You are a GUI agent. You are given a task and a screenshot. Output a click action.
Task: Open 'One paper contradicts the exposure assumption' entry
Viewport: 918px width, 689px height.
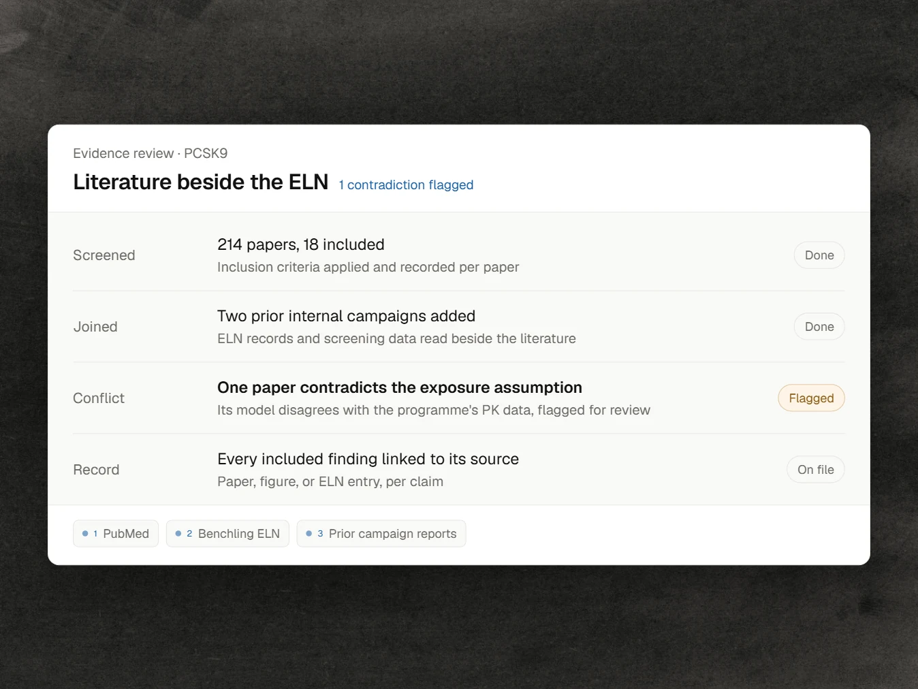point(400,387)
